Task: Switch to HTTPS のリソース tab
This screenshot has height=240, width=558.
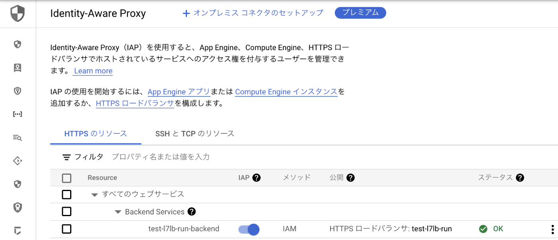Action: coord(96,134)
